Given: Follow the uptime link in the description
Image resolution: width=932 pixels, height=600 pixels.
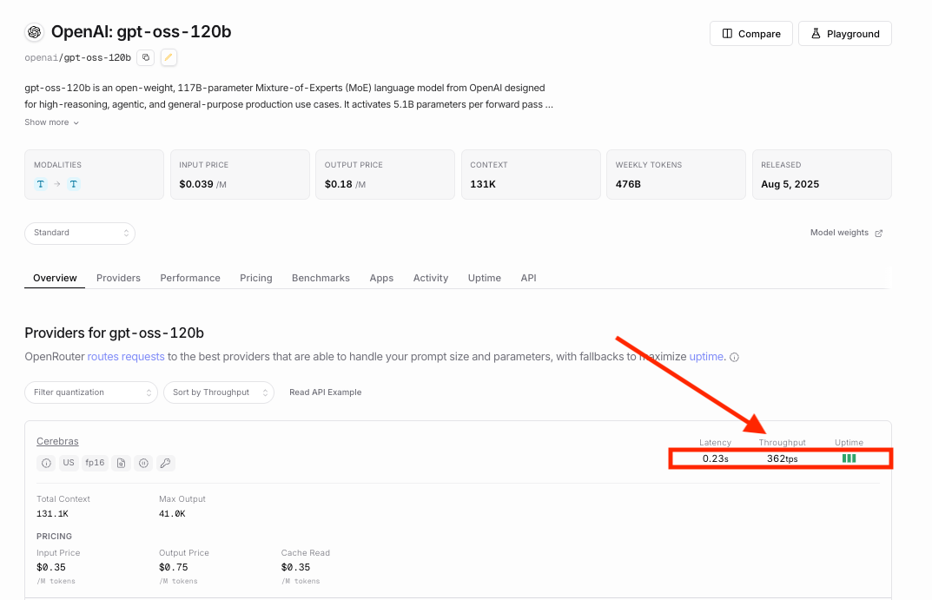Looking at the screenshot, I should pyautogui.click(x=706, y=356).
